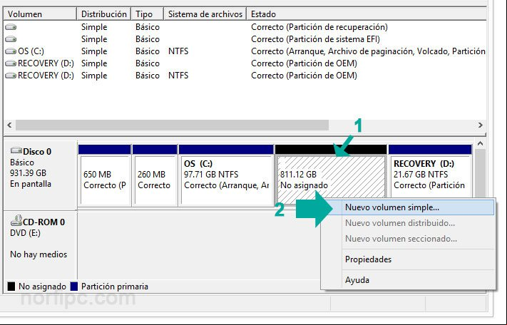This screenshot has width=507, height=325.
Task: Sort by the Volumen column header
Action: point(40,14)
